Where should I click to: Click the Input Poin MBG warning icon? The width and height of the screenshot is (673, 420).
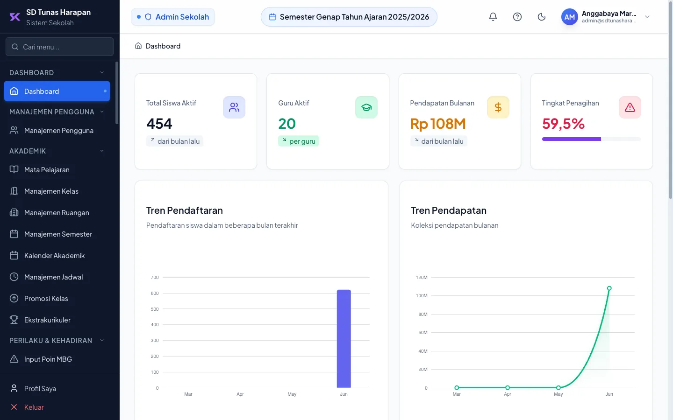click(x=14, y=359)
